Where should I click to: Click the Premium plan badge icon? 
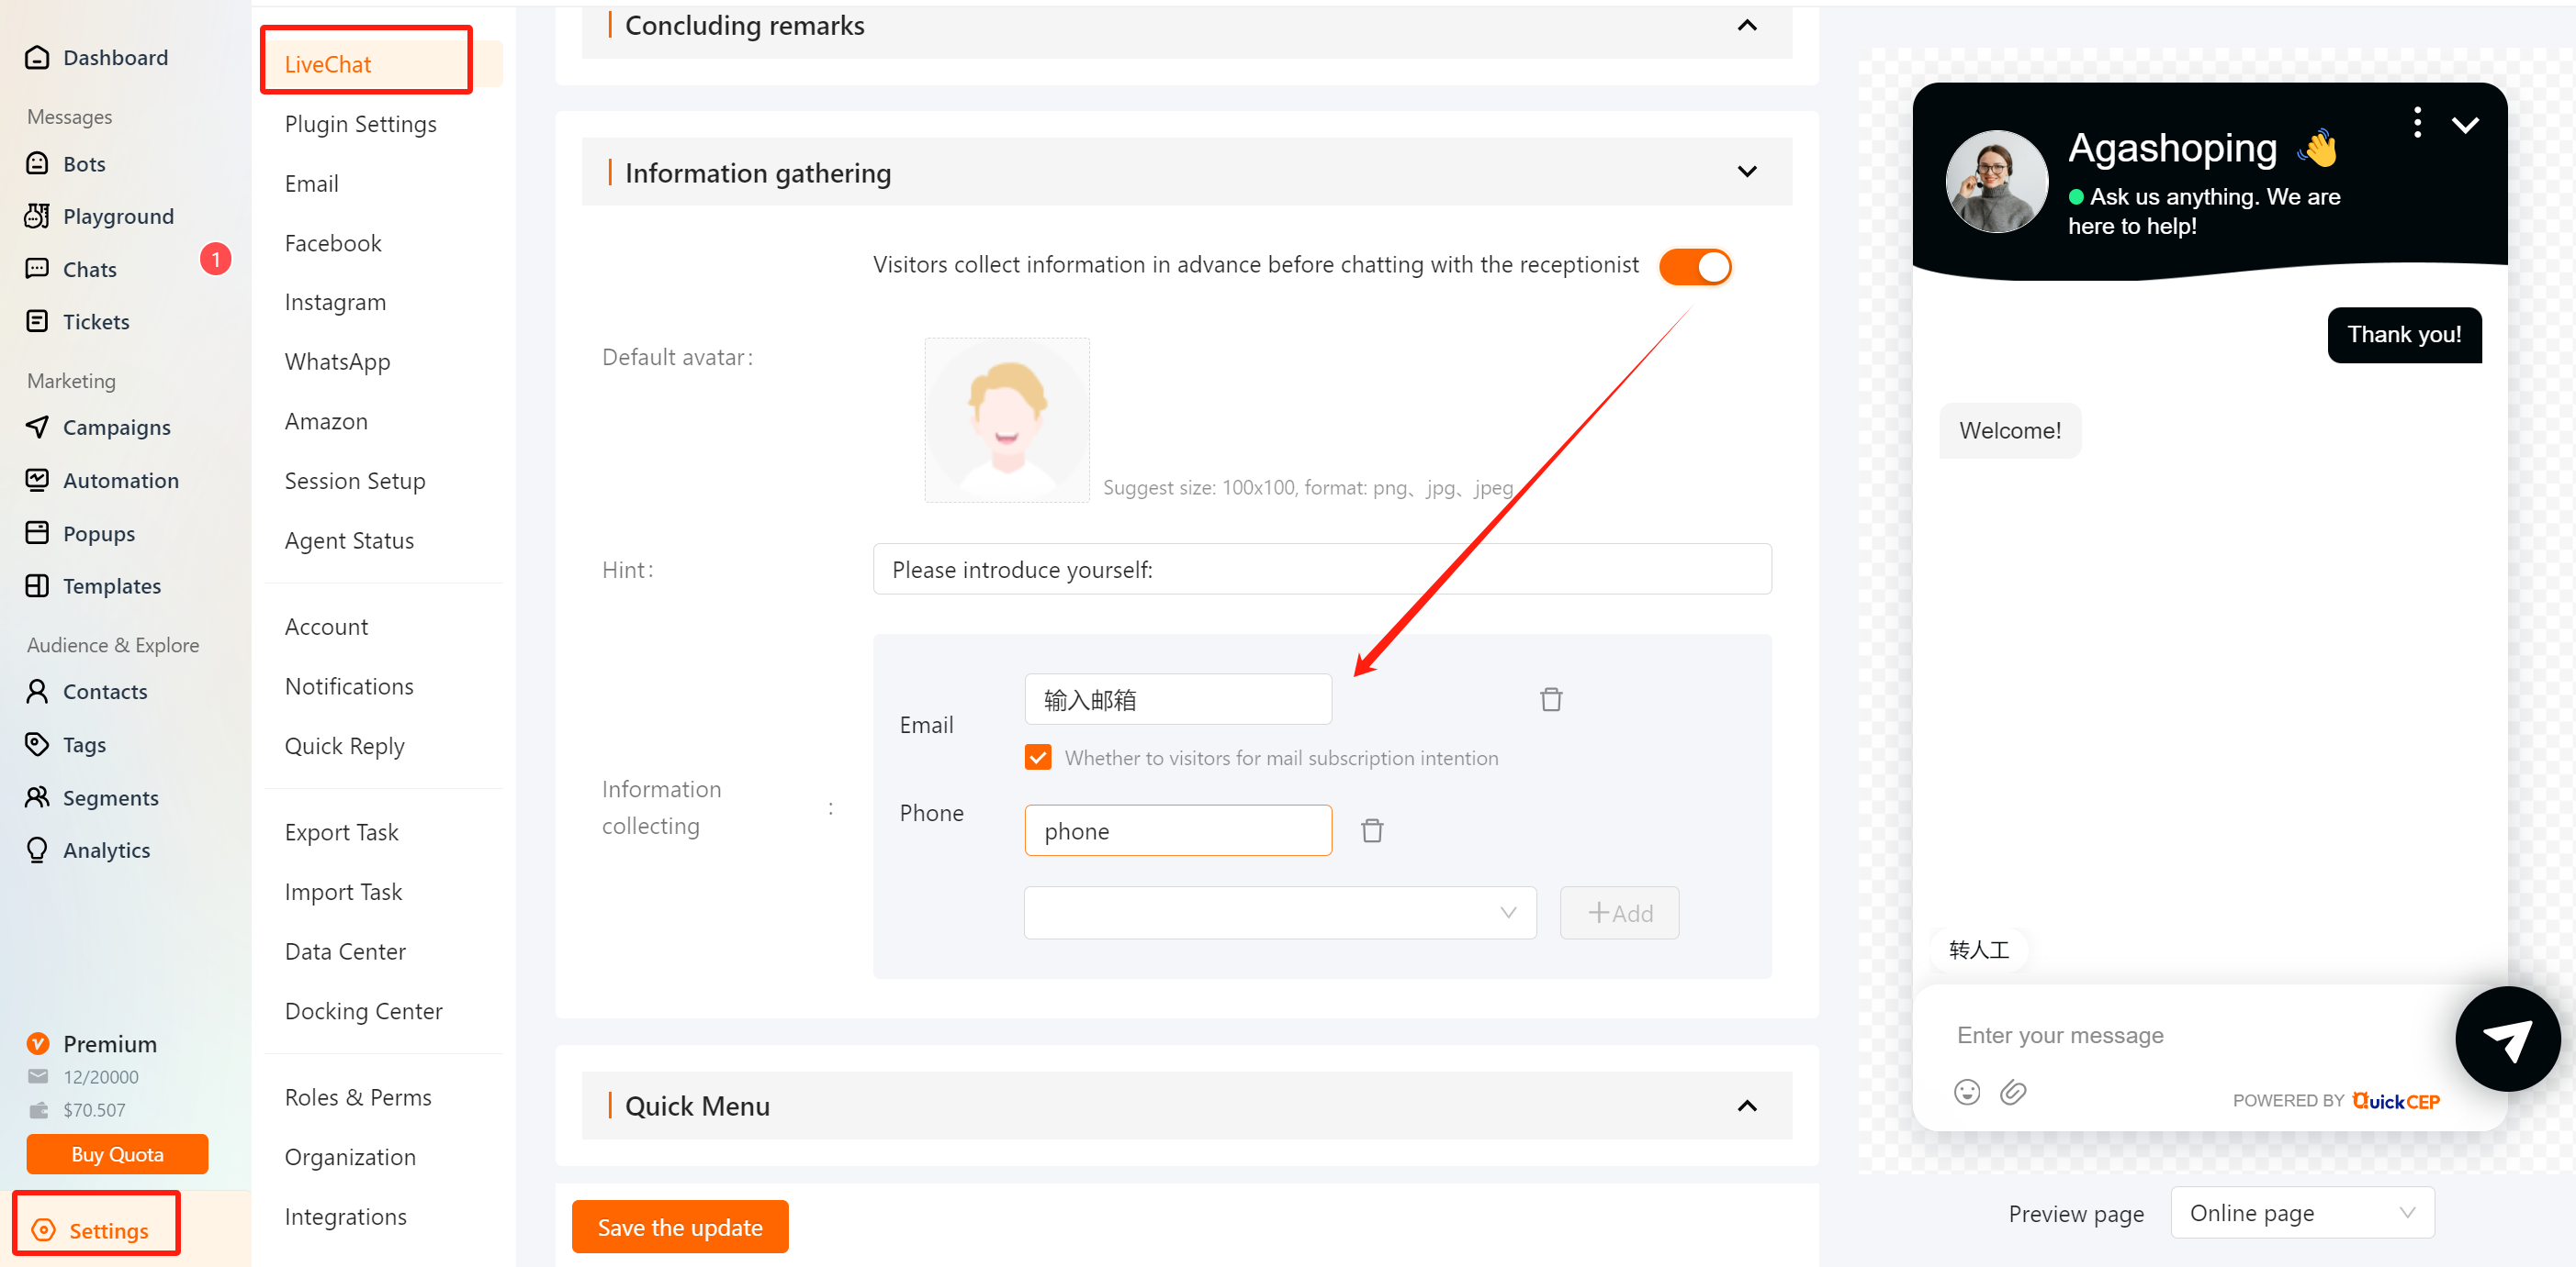[38, 1044]
